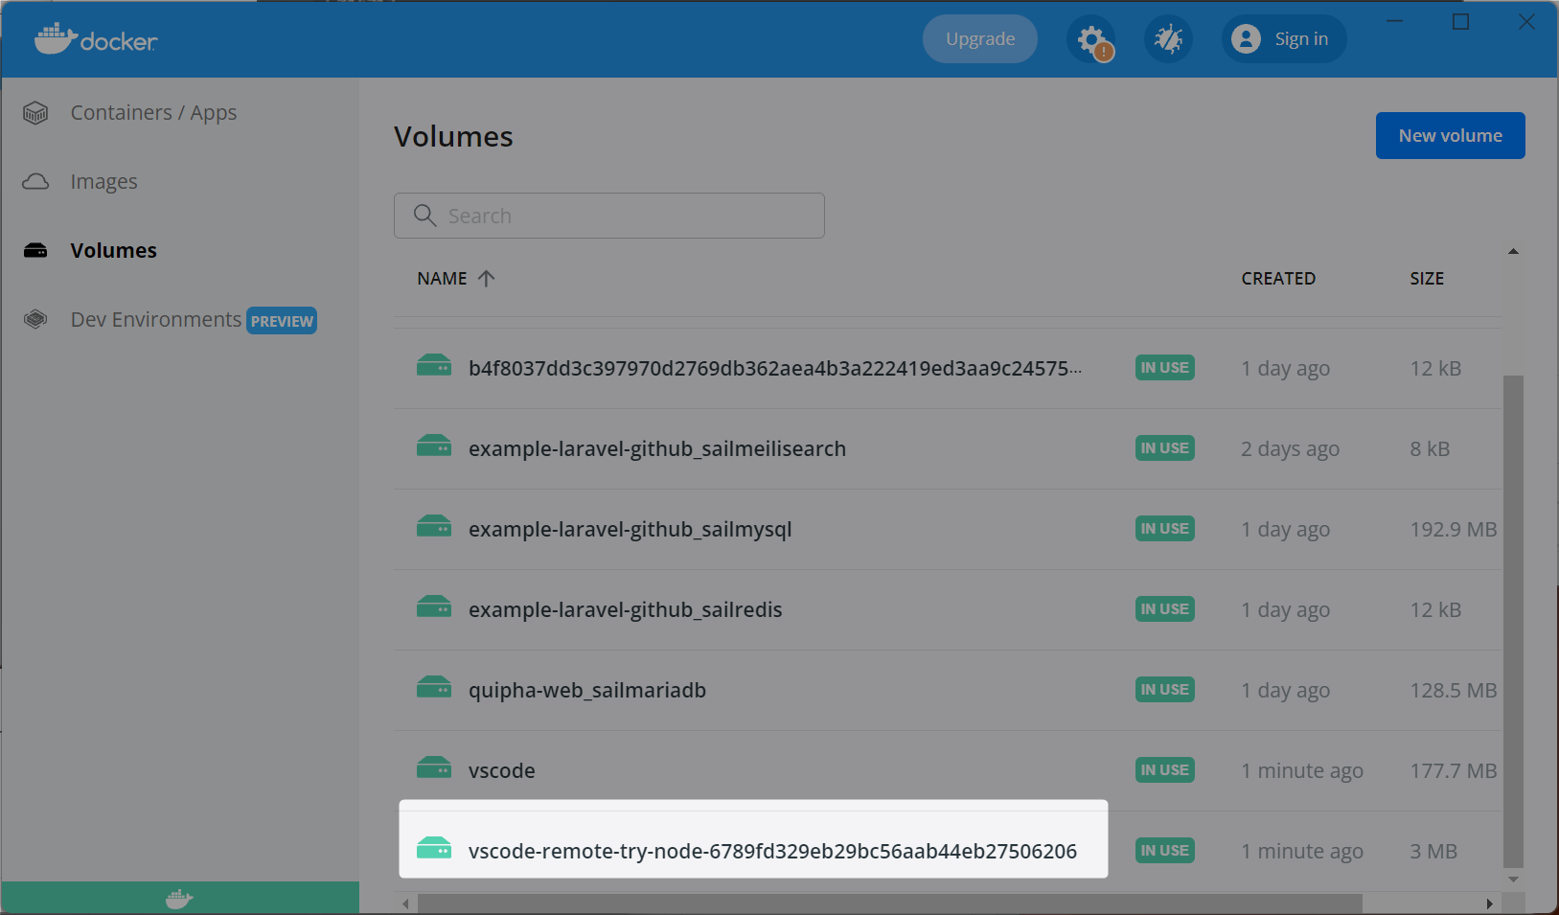Click the 192.9 MB size value
1559x915 pixels.
point(1454,530)
